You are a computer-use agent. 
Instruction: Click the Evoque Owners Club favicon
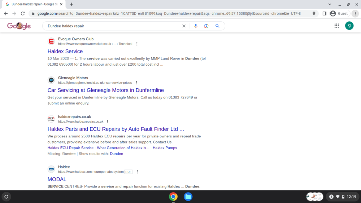tap(51, 41)
